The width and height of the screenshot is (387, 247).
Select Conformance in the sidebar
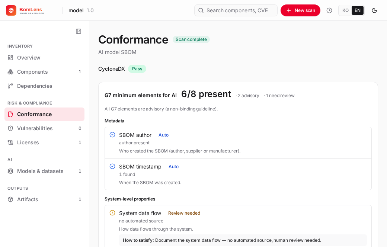[x=44, y=114]
